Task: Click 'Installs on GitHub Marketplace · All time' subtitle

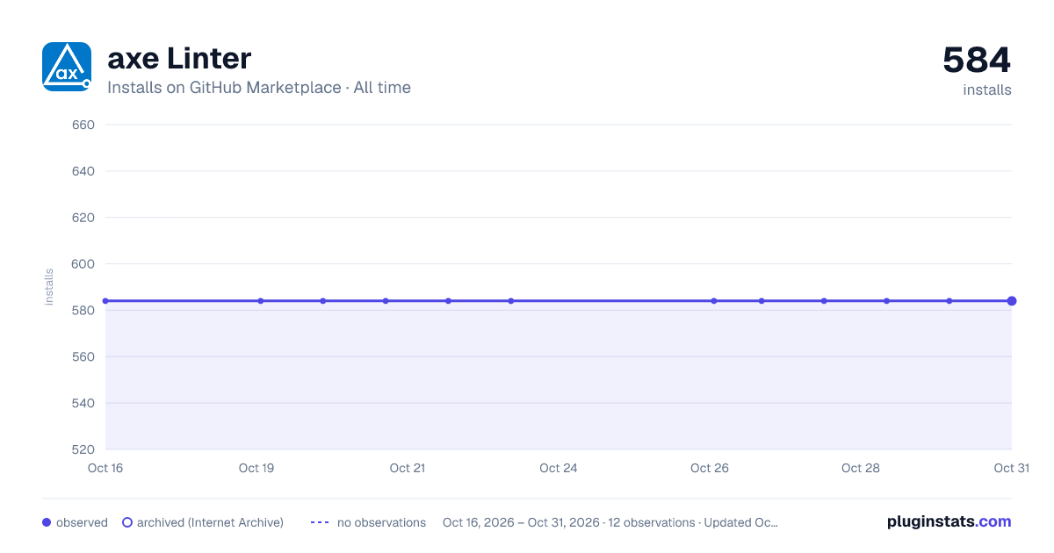Action: [x=259, y=88]
